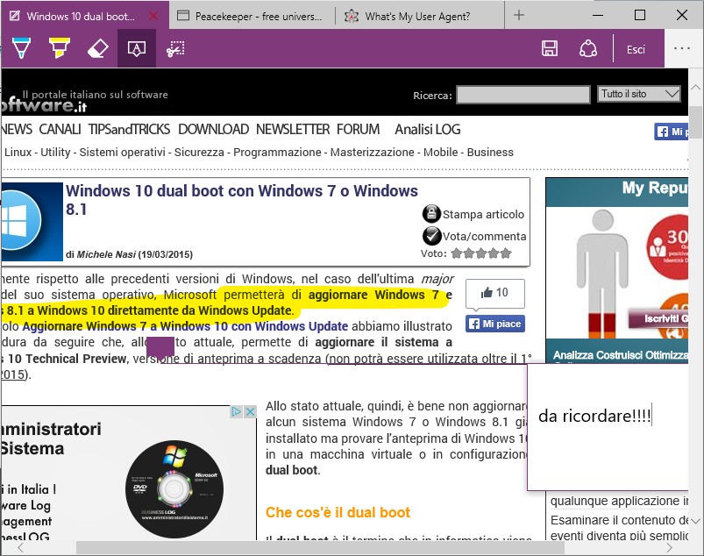
Task: Share the web note
Action: [x=587, y=48]
